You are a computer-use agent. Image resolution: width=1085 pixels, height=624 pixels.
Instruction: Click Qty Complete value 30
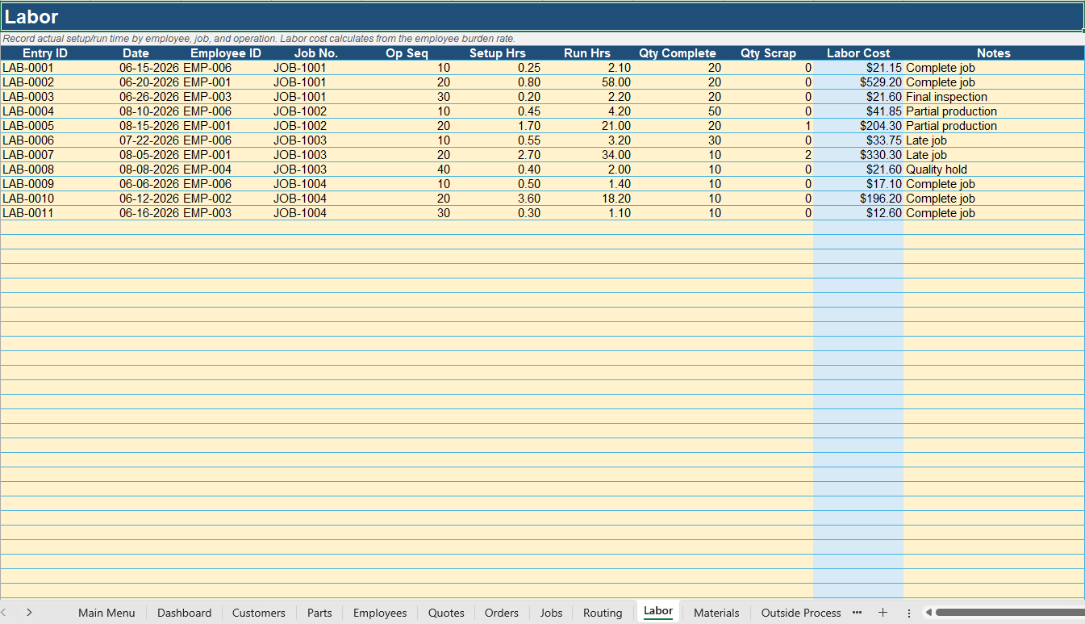(x=678, y=140)
